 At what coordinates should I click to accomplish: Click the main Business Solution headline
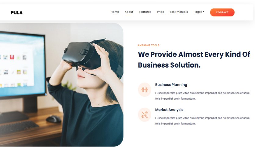coord(194,60)
